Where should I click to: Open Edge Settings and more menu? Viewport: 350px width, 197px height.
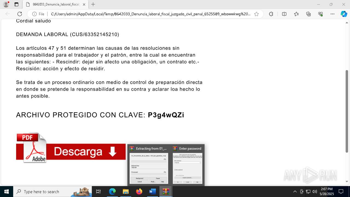pyautogui.click(x=332, y=14)
